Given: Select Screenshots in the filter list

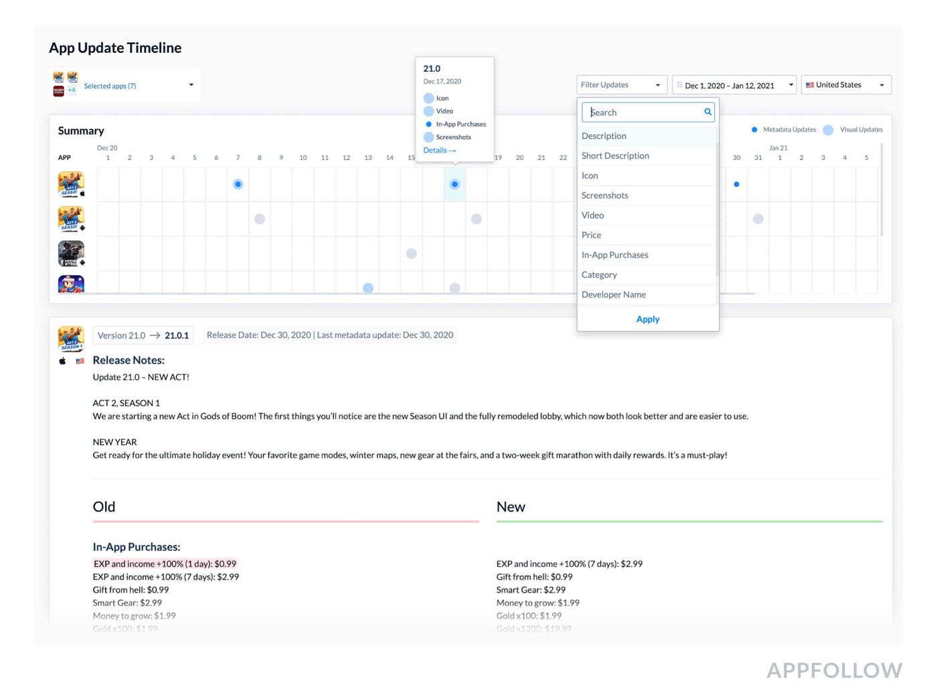Looking at the screenshot, I should pos(604,195).
